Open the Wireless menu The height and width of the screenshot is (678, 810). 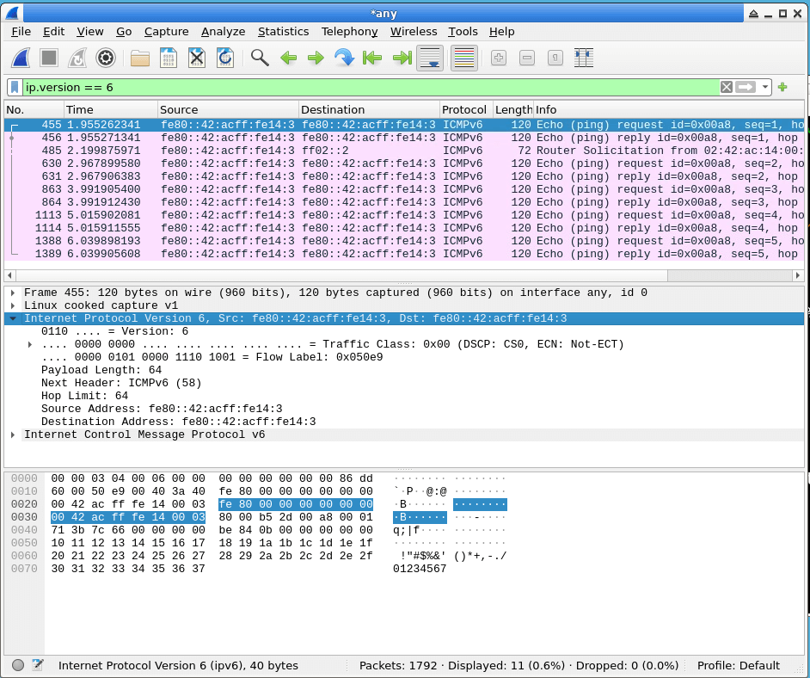pos(414,32)
